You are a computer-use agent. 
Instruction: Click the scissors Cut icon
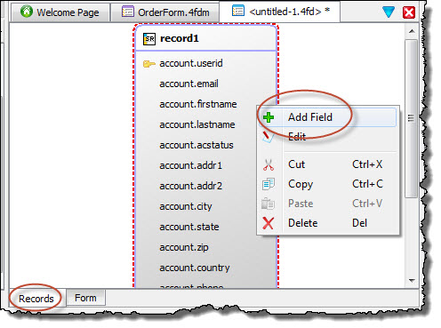[269, 164]
